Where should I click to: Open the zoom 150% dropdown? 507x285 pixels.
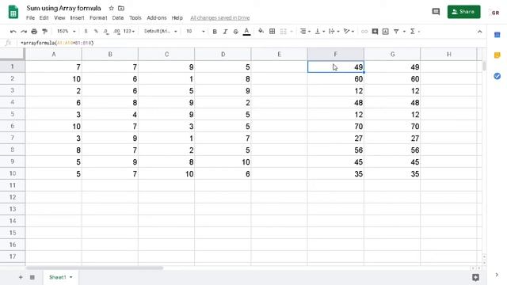[x=67, y=32]
